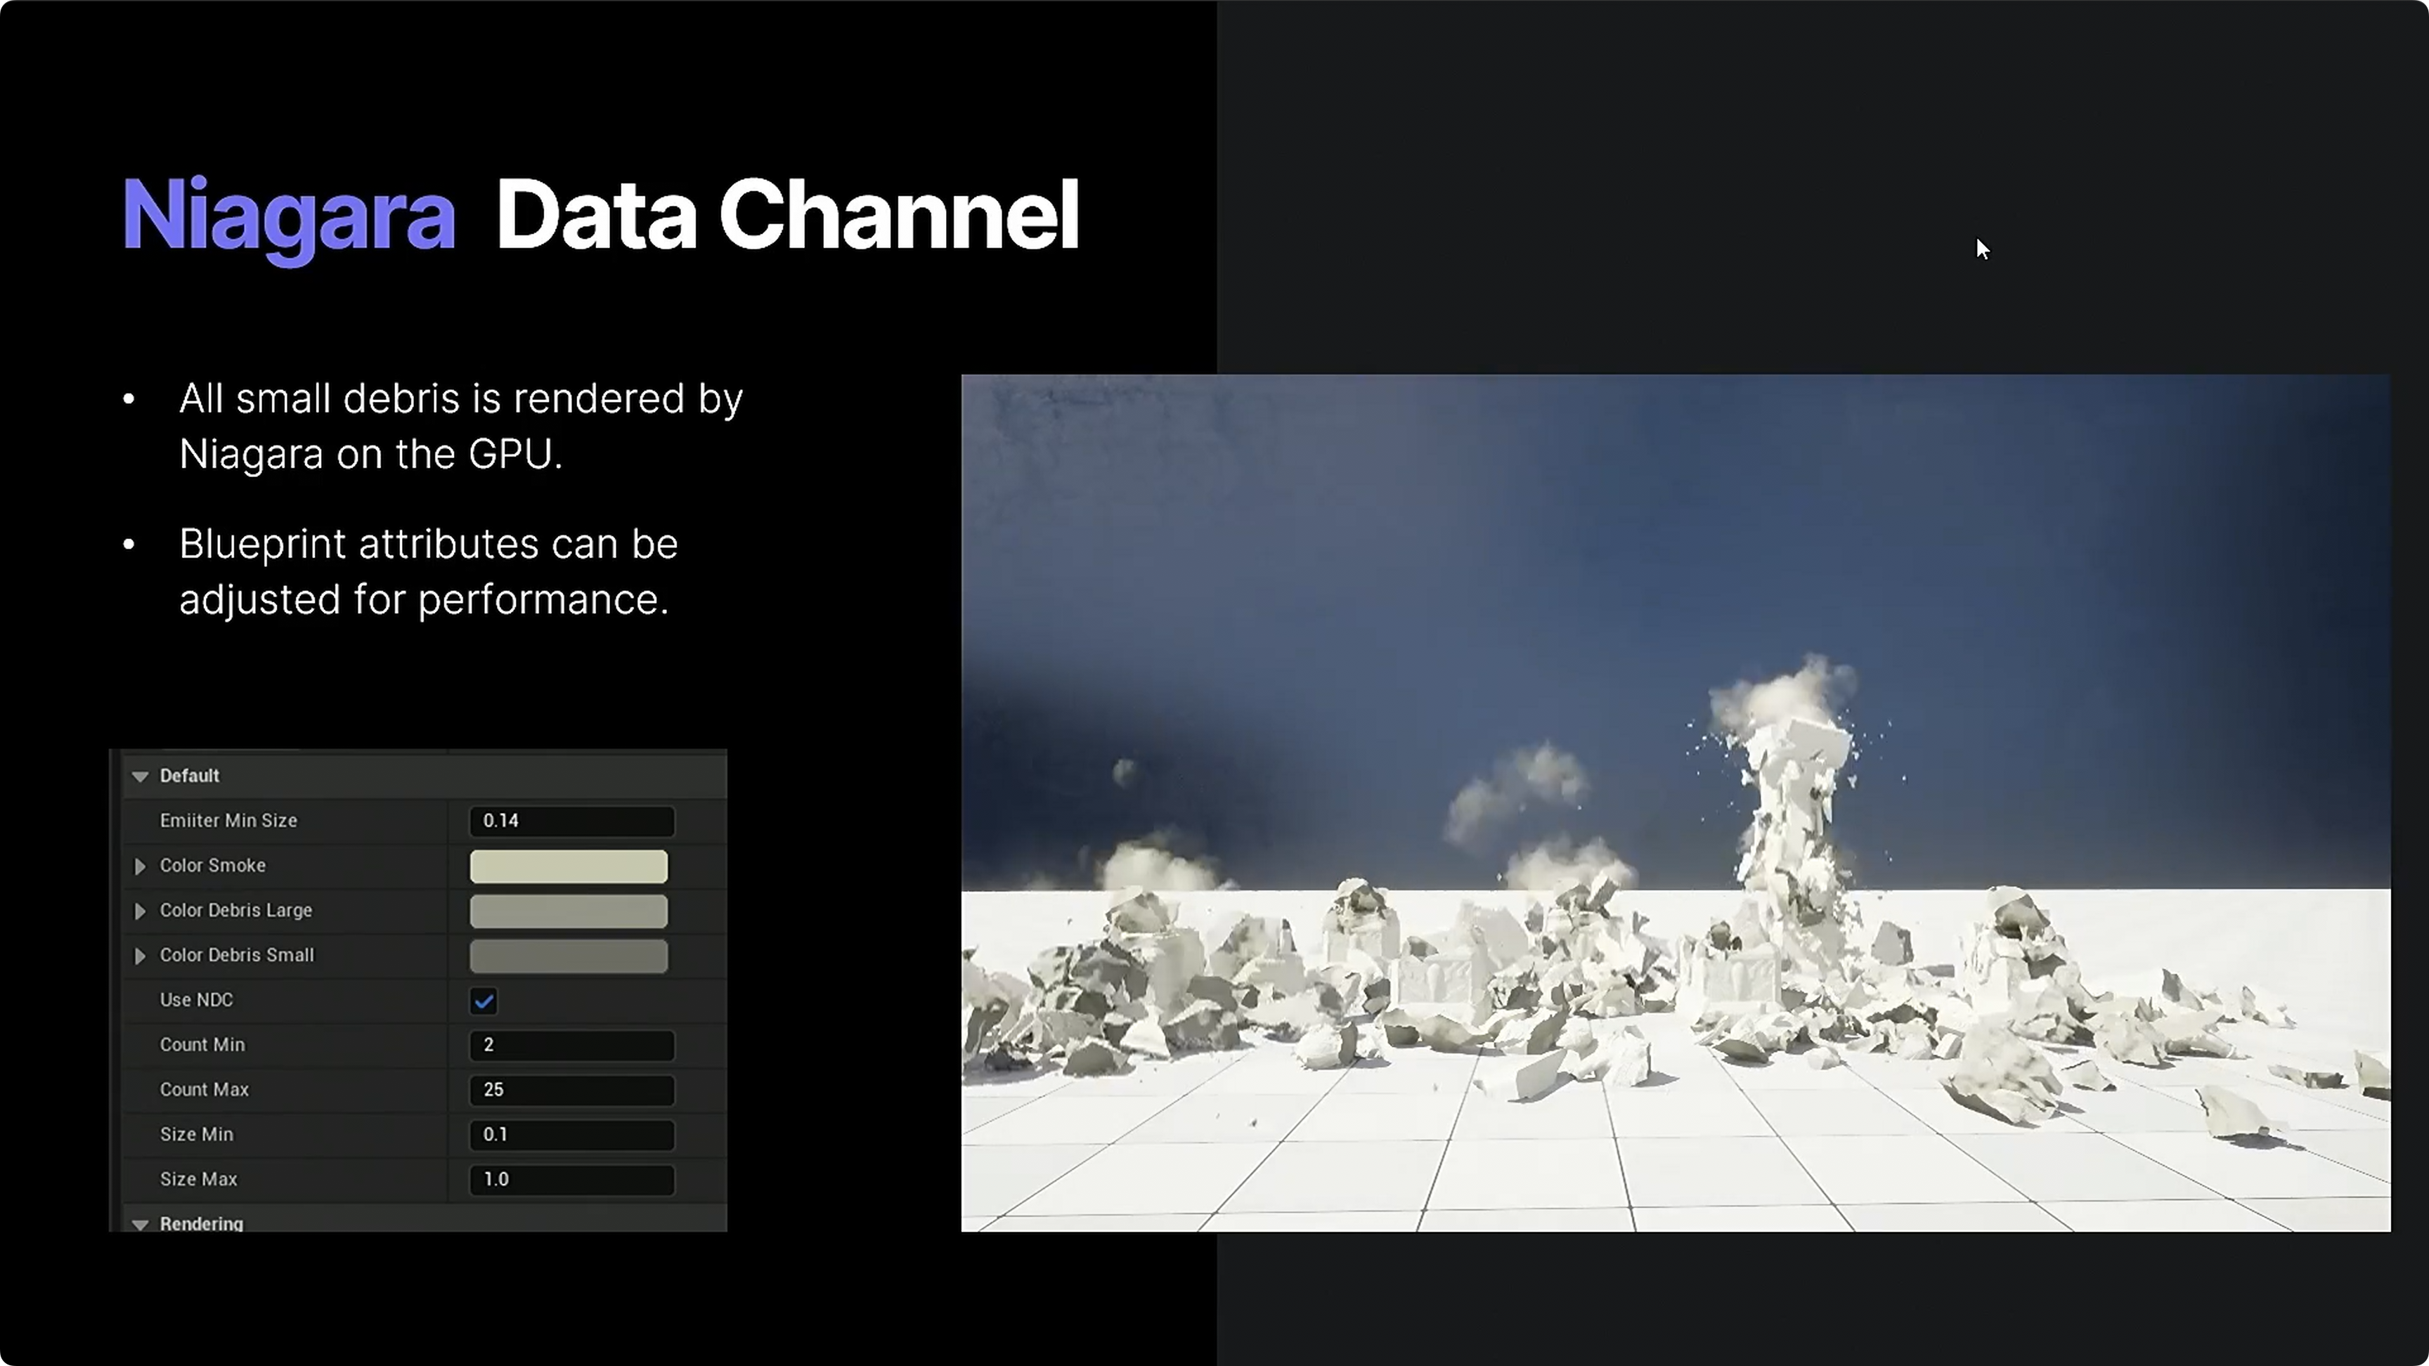
Task: Expand the Color Debris Small property
Action: (141, 956)
